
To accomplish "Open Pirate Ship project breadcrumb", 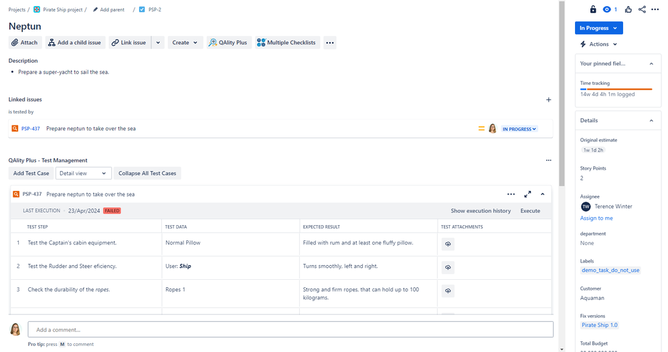I will (x=63, y=9).
